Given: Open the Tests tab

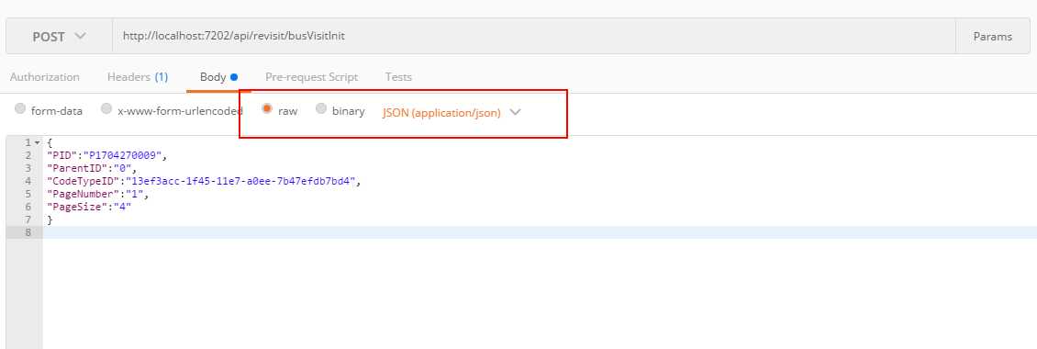Looking at the screenshot, I should pos(398,77).
